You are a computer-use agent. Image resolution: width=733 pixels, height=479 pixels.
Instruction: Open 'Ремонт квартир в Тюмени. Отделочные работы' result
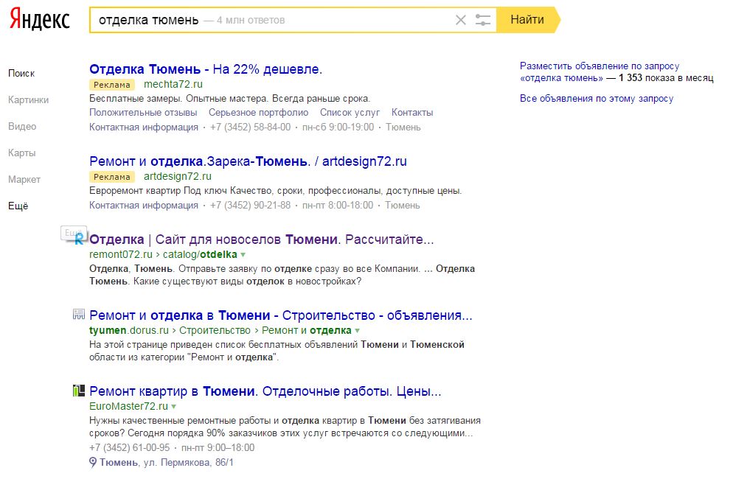(265, 391)
